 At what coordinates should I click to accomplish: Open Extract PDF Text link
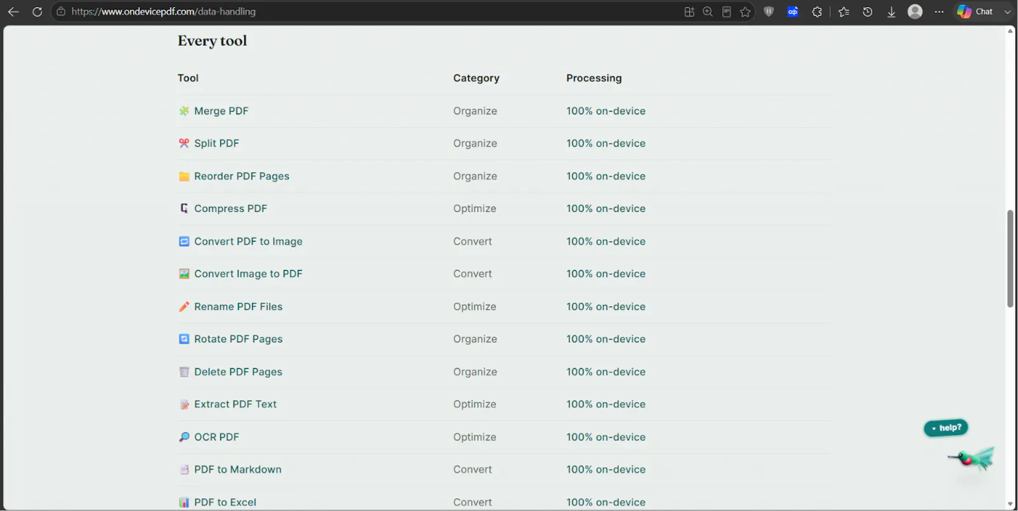coord(235,404)
